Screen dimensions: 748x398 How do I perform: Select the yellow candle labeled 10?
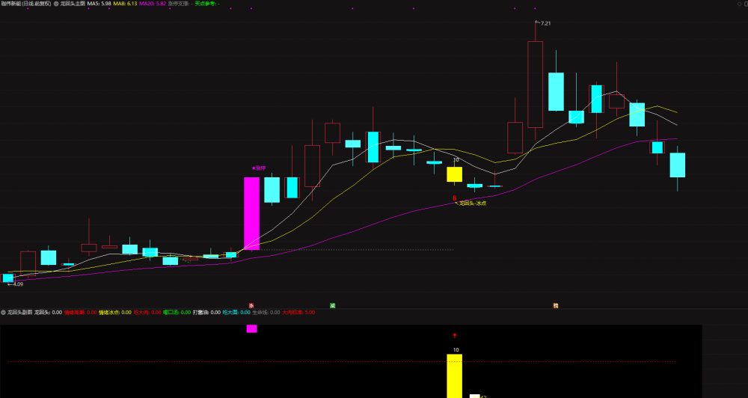coord(454,174)
